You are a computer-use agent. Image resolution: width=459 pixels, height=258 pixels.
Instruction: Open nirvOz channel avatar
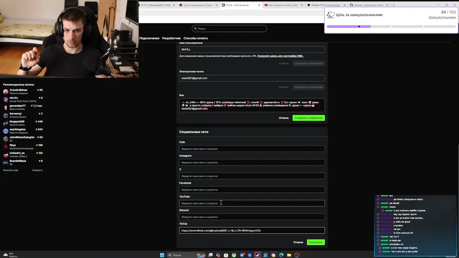pyautogui.click(x=5, y=99)
